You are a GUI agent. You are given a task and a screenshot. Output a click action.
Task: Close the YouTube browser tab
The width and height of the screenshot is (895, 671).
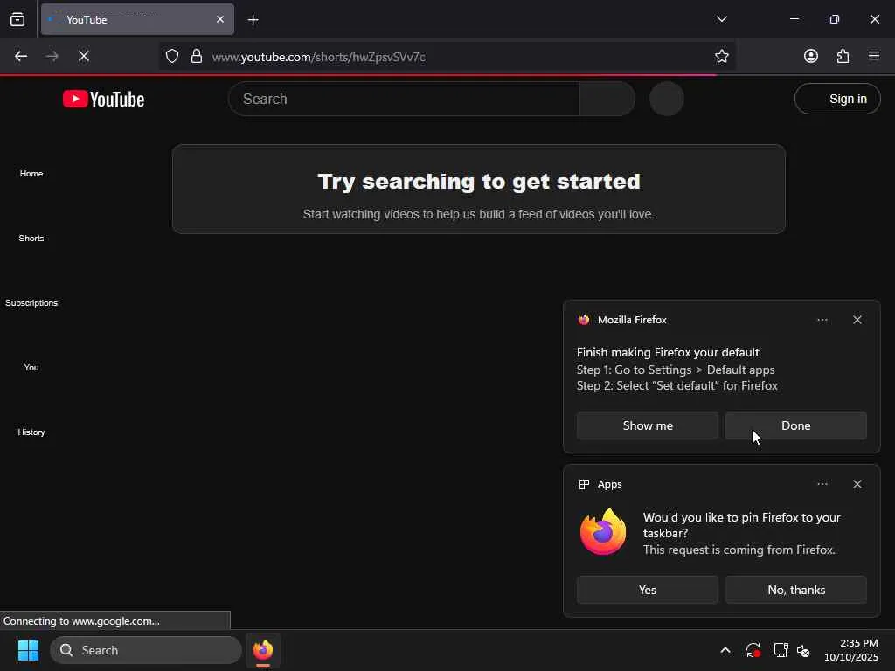(219, 19)
